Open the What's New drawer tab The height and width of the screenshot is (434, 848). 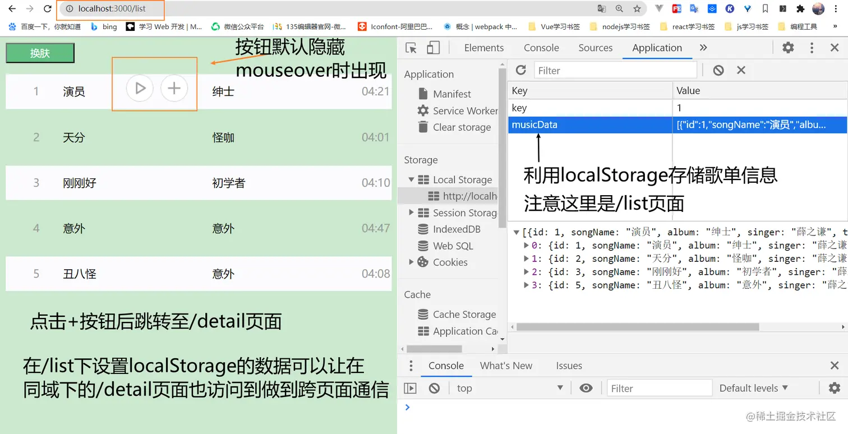click(x=506, y=366)
